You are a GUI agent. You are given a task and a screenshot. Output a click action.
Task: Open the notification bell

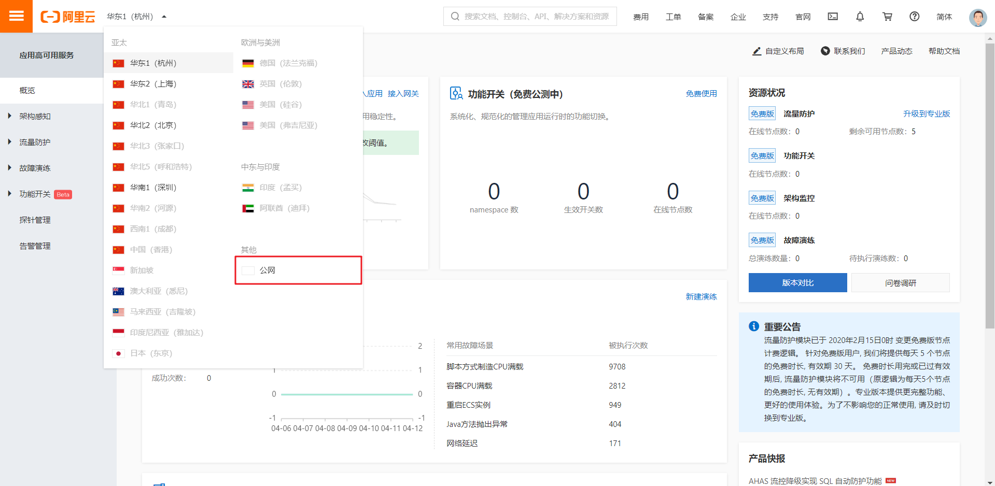860,17
